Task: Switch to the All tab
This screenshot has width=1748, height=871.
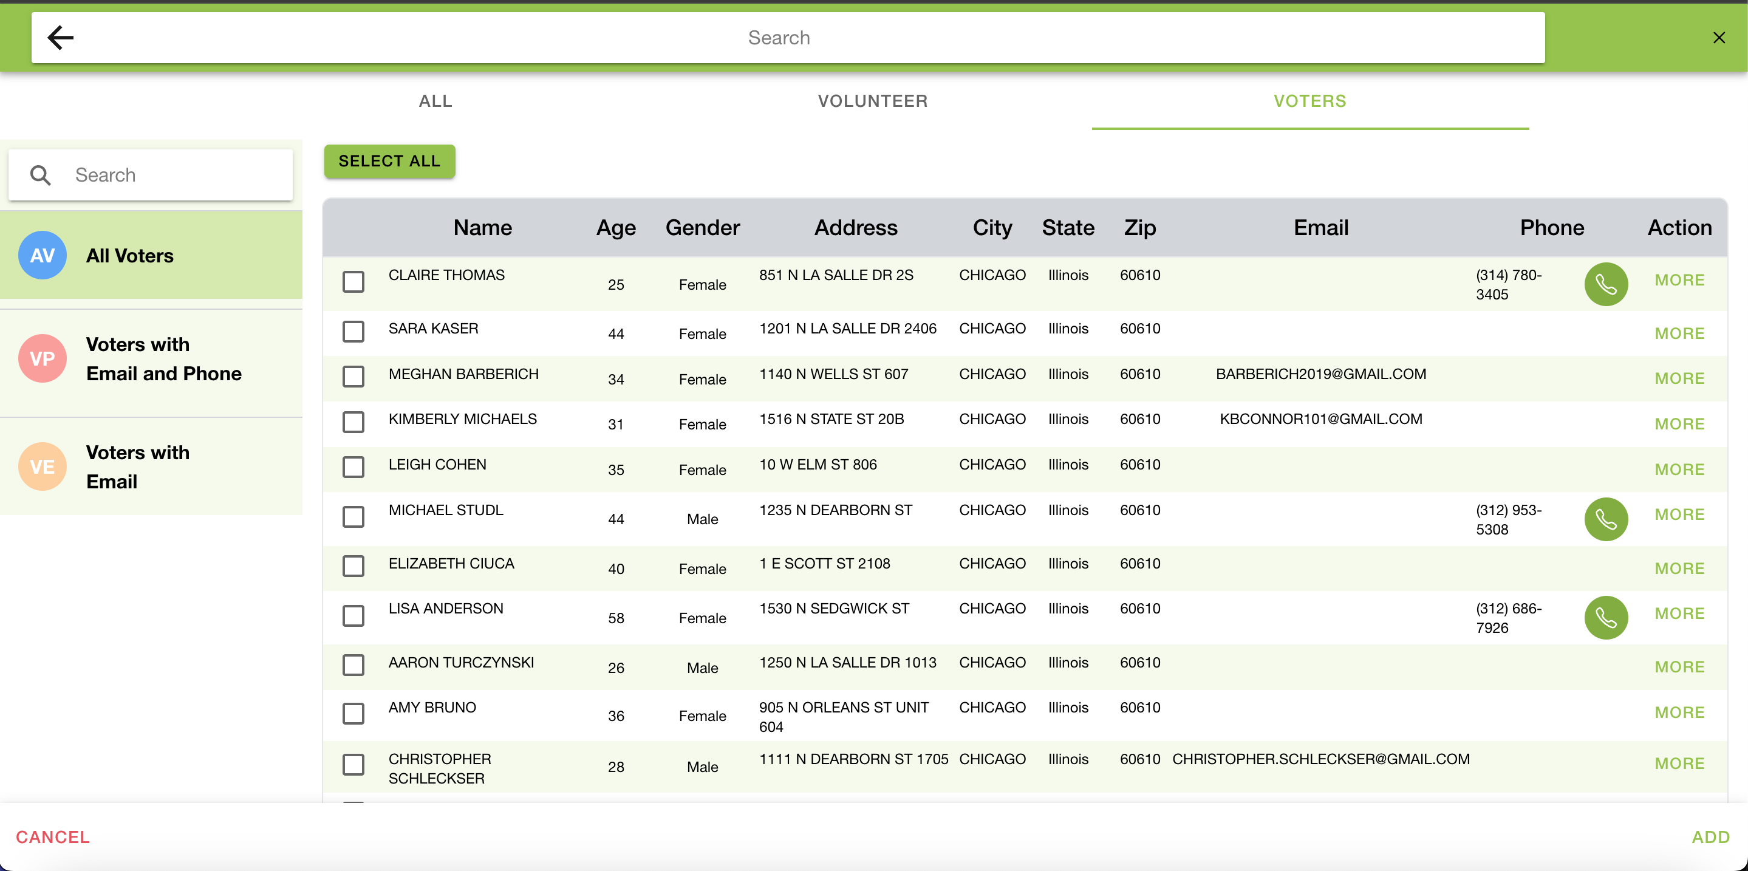Action: coord(435,101)
